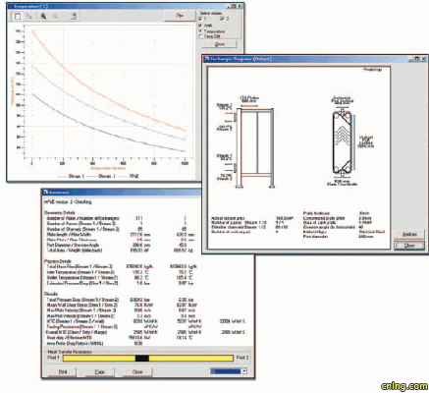Close the Temperature chart window with X
Screen dimensions: 429x393
(240, 6)
